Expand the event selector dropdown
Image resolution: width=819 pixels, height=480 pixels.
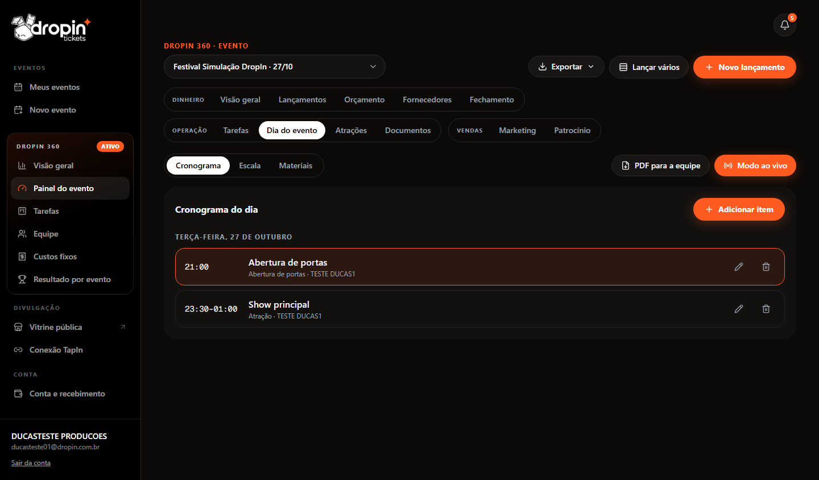point(275,67)
